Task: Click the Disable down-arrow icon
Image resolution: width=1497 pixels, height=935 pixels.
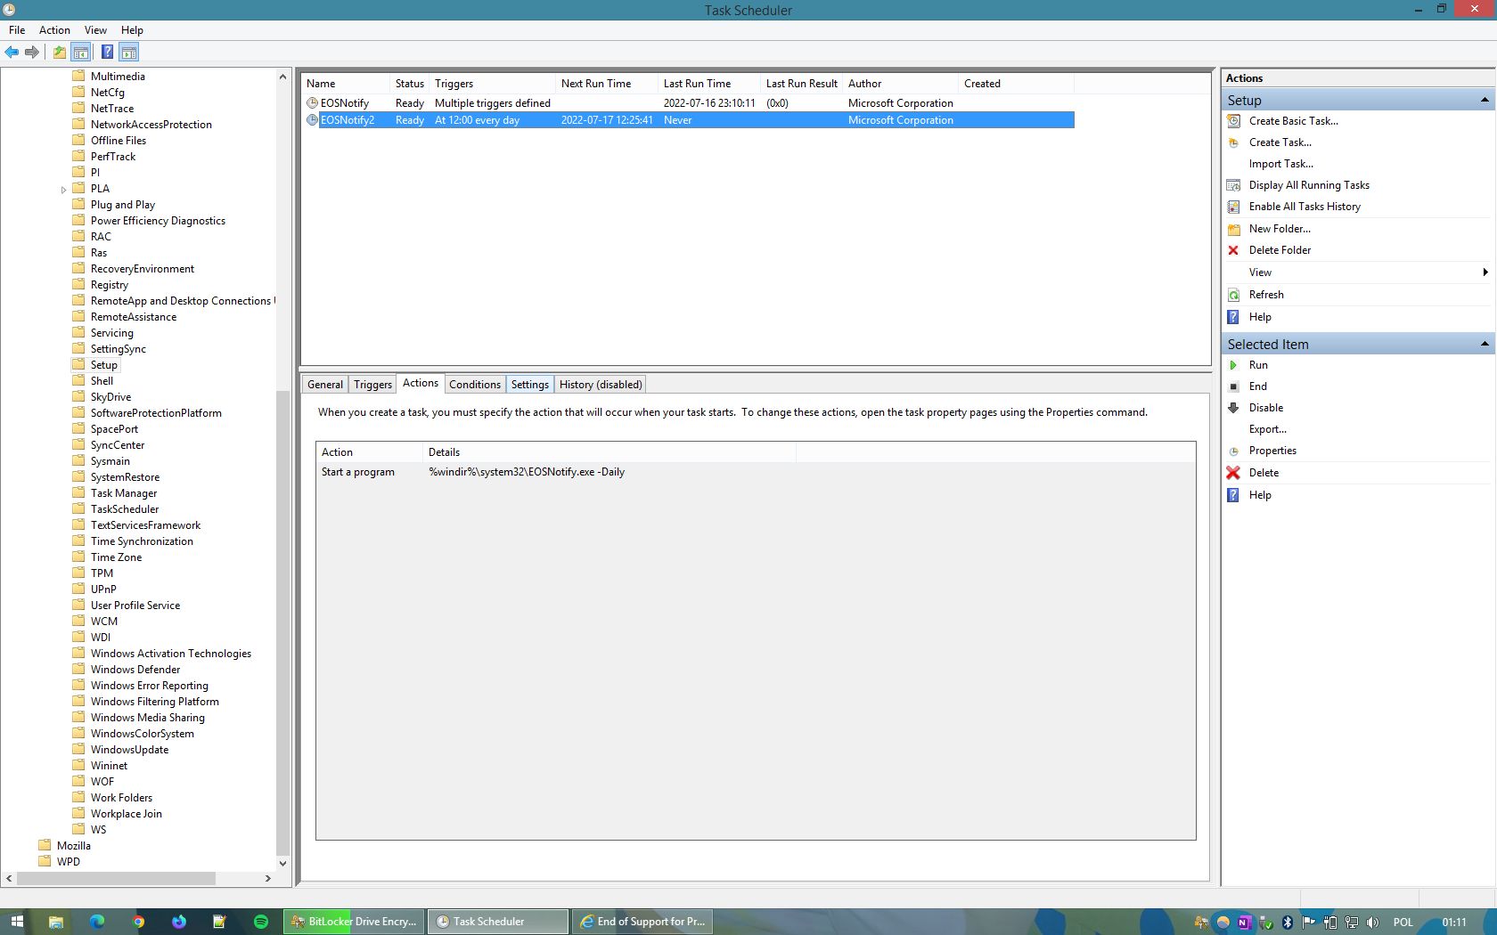Action: point(1234,408)
